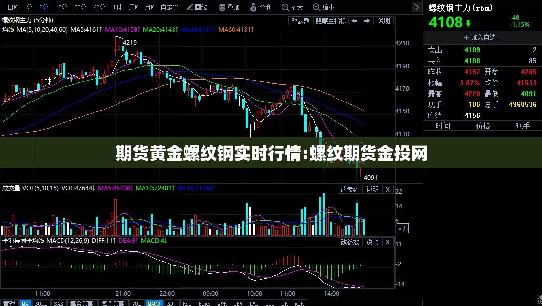This screenshot has height=306, width=542.
Task: Choose the 60分 period
Action: coord(99,7)
